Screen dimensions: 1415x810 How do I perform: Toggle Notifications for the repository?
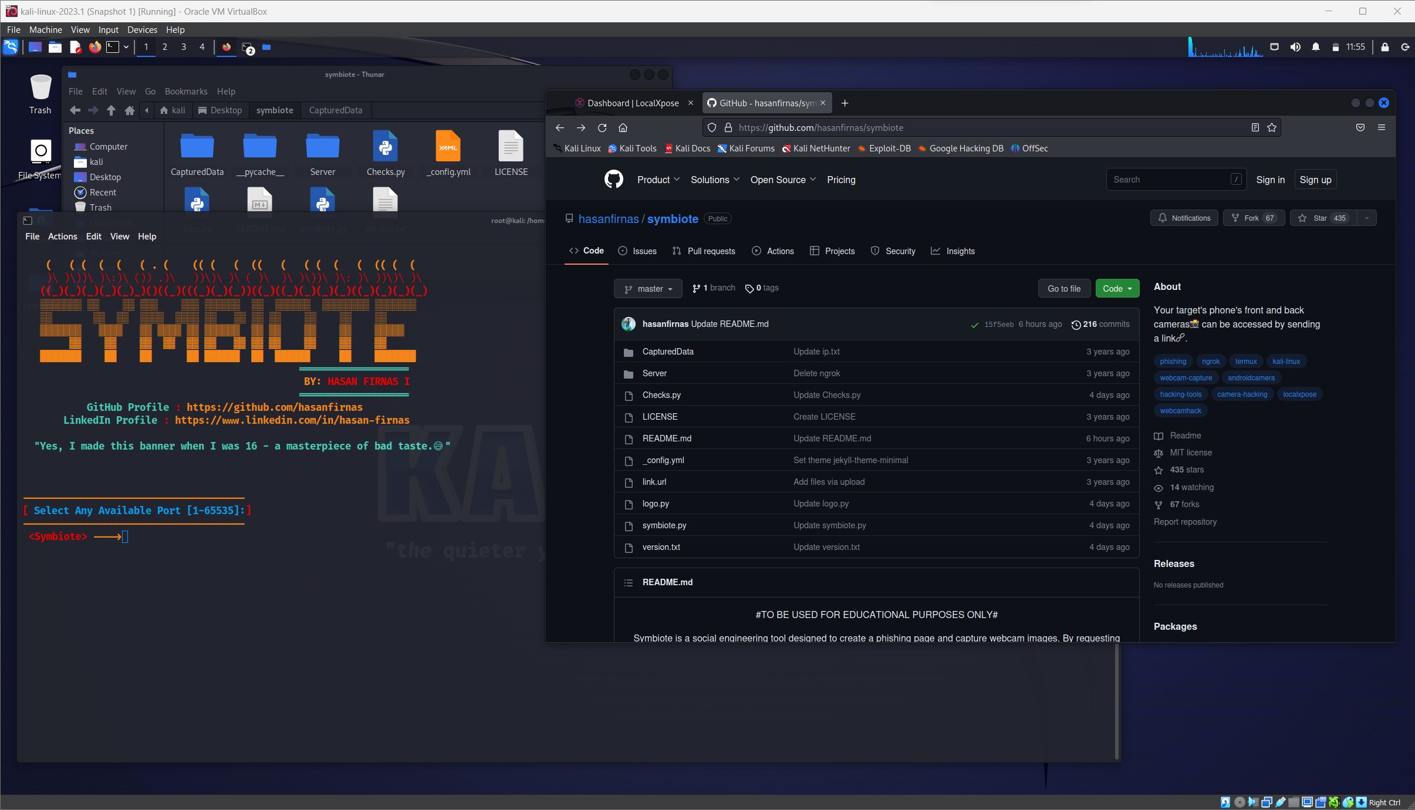[x=1184, y=218]
